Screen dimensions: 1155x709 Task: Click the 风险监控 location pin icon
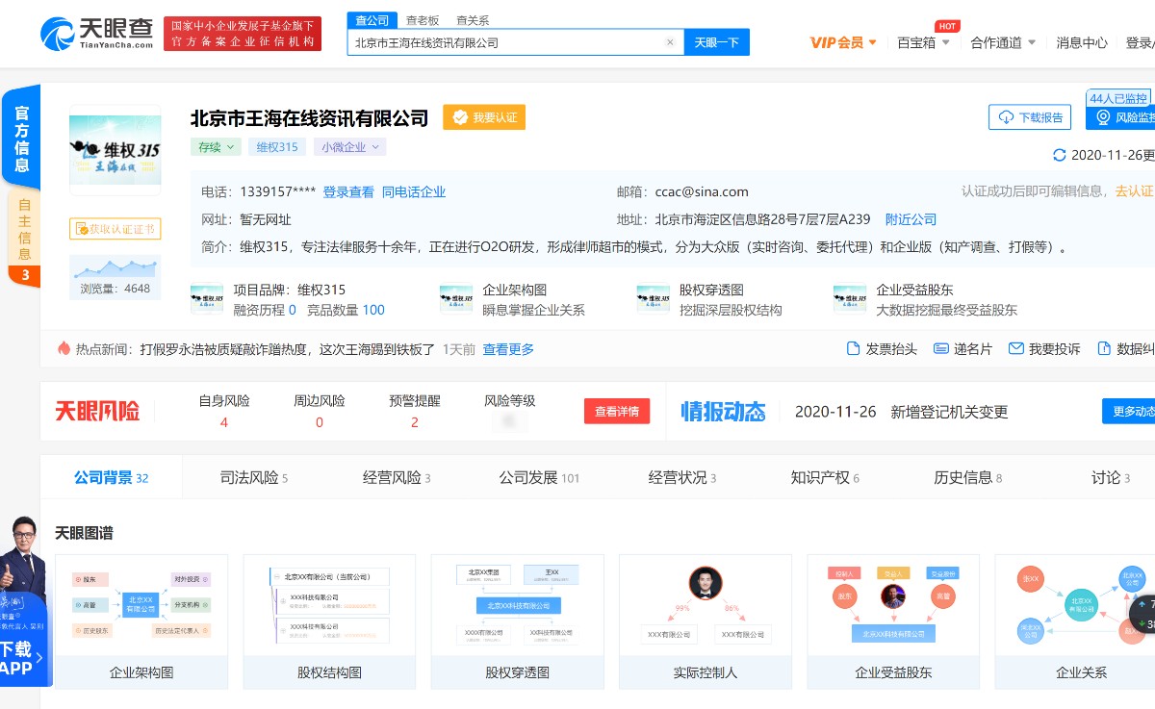(x=1102, y=117)
